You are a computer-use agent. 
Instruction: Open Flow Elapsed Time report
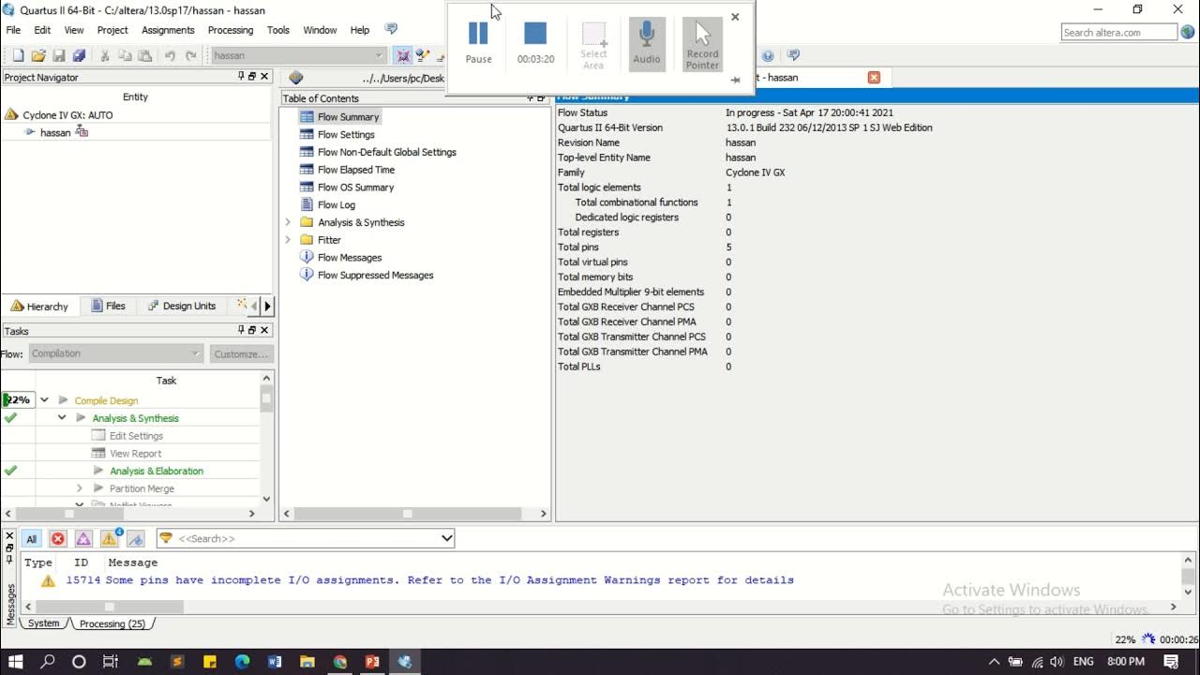355,170
